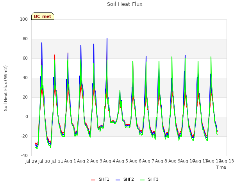The width and height of the screenshot is (250, 187).
Task: Toggle SHF2 series in legend
Action: [x=125, y=179]
